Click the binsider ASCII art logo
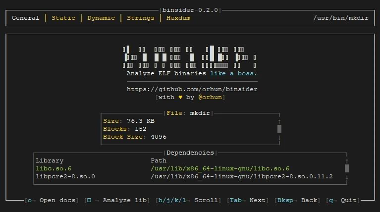380x212 pixels. click(190, 57)
